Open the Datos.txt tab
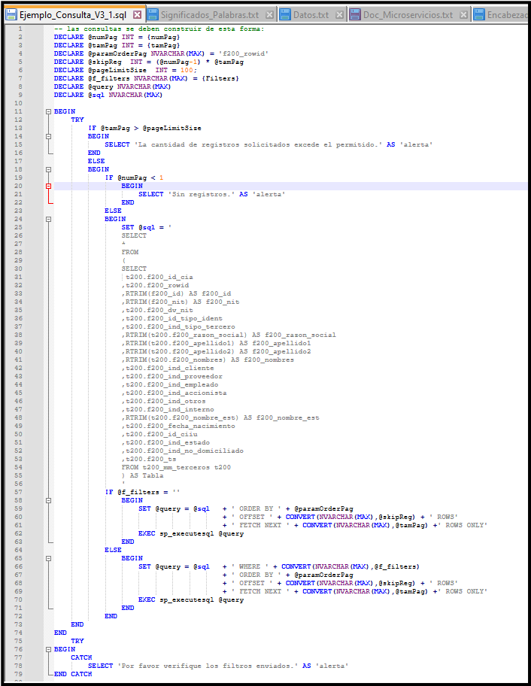The width and height of the screenshot is (531, 686). (310, 15)
